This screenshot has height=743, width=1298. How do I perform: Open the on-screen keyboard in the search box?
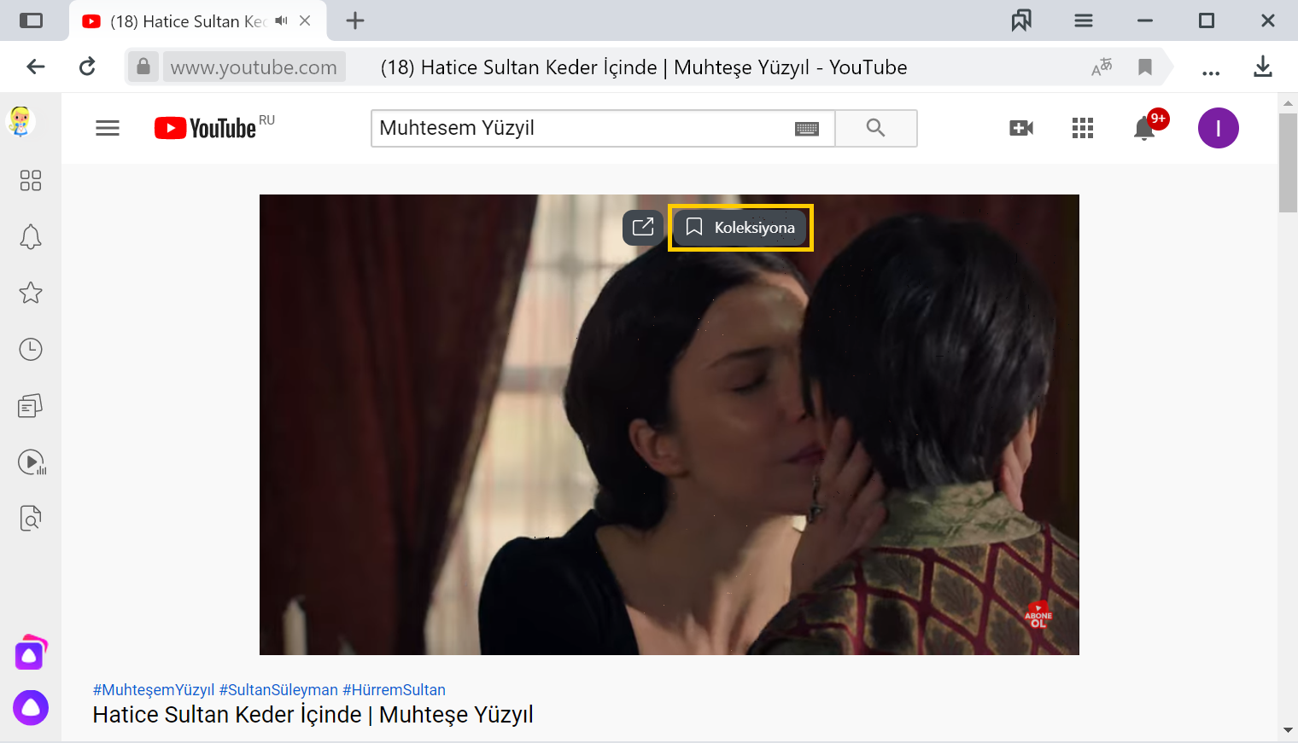tap(807, 129)
